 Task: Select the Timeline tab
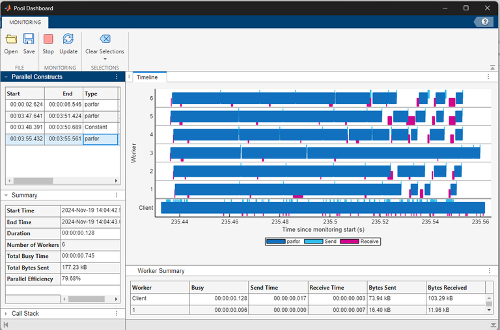pyautogui.click(x=147, y=77)
